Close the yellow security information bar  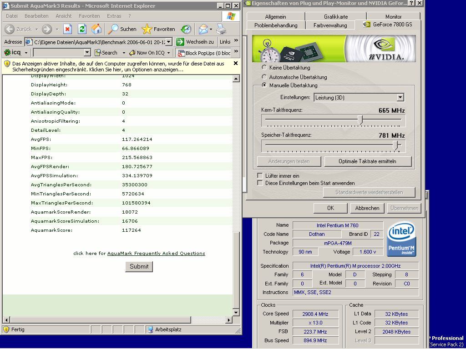236,63
